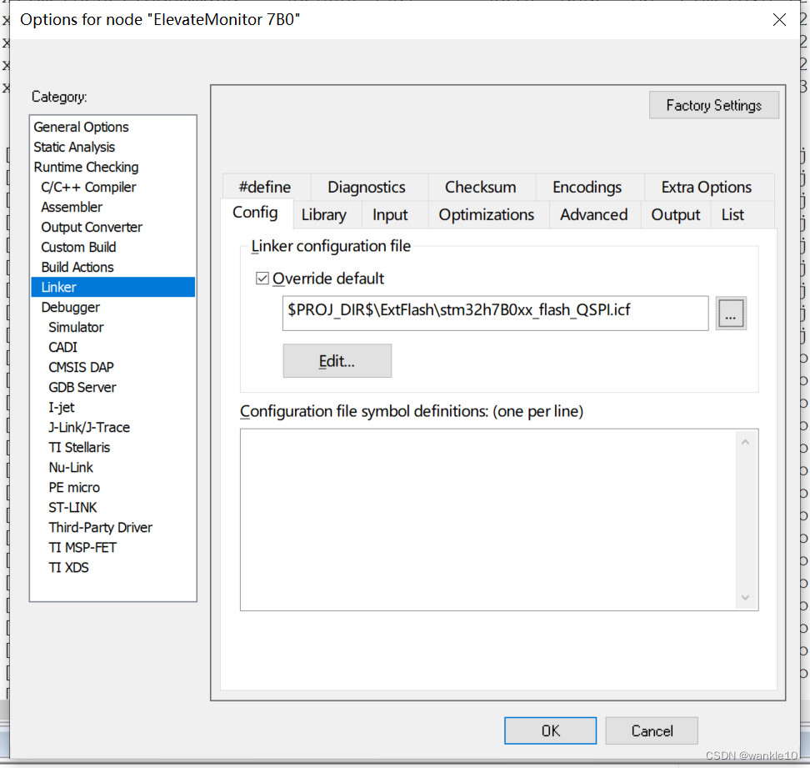This screenshot has width=810, height=768.
Task: Open the linker file browse dialog
Action: (731, 313)
